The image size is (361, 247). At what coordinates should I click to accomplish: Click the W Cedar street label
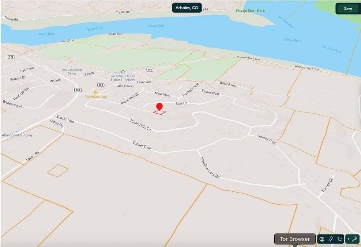click(56, 80)
